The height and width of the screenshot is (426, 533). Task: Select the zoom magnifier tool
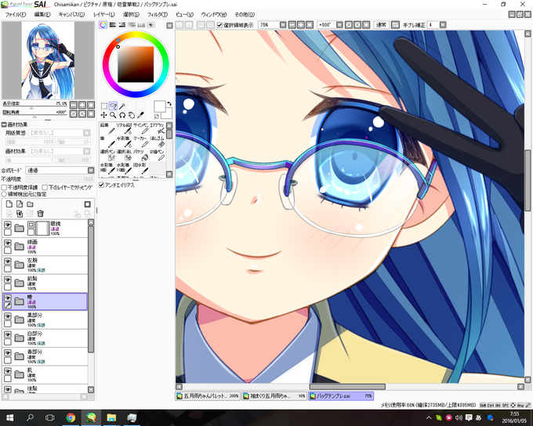click(x=113, y=115)
